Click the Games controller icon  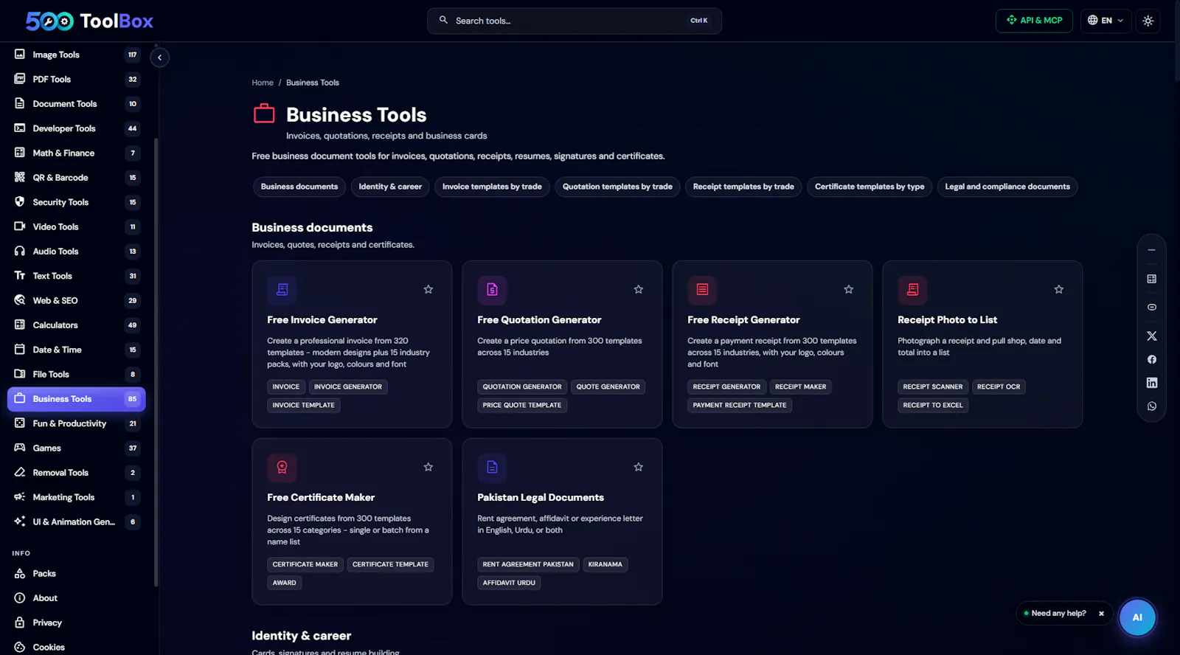[20, 448]
